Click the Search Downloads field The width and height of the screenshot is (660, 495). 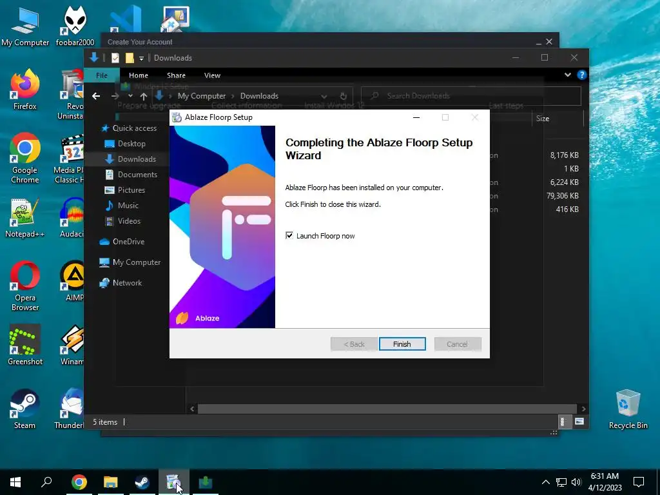(471, 96)
